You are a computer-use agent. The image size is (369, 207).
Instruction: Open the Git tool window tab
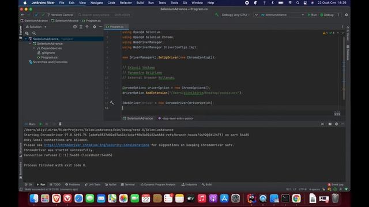pyautogui.click(x=29, y=185)
